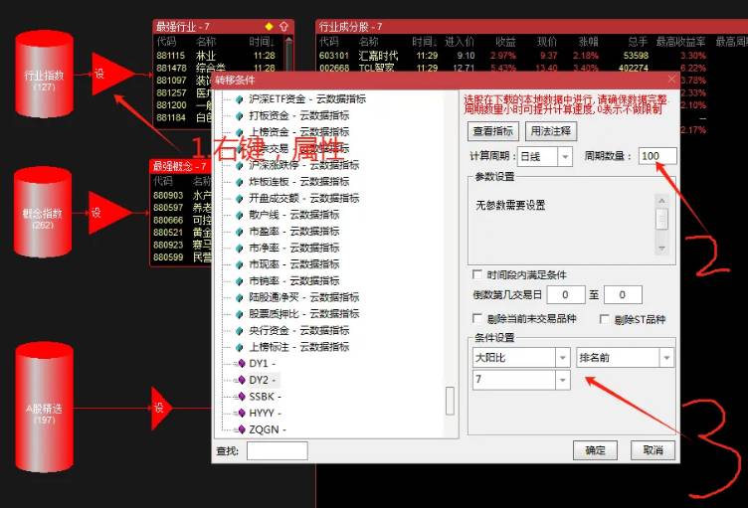Click the teal icon beside 散户线
Image resolution: width=748 pixels, height=508 pixels.
240,215
